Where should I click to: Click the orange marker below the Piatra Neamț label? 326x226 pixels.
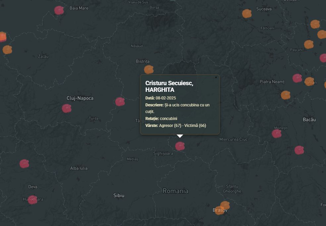tap(286, 95)
